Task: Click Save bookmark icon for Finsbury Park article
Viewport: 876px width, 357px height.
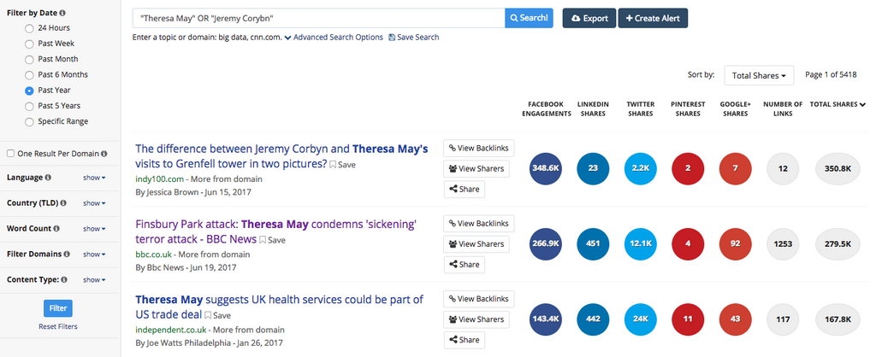Action: 264,240
